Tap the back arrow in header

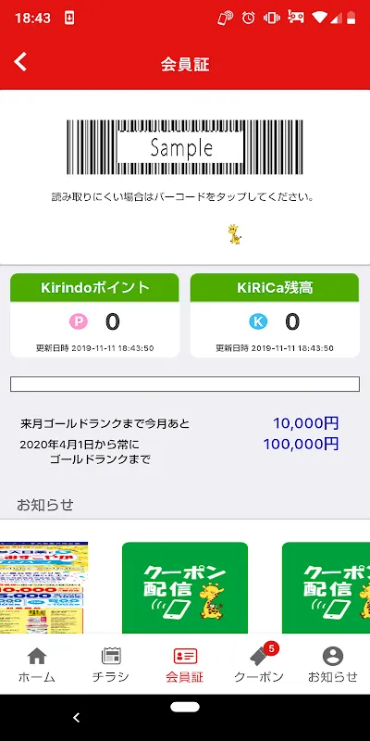pos(20,62)
